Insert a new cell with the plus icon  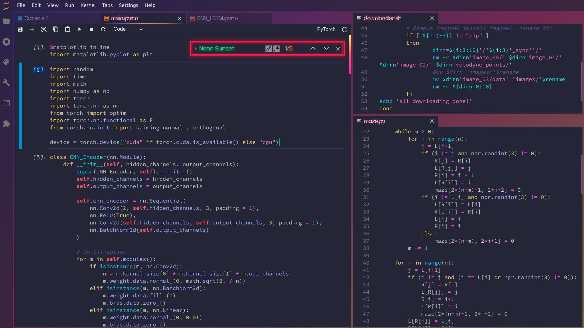[x=32, y=29]
